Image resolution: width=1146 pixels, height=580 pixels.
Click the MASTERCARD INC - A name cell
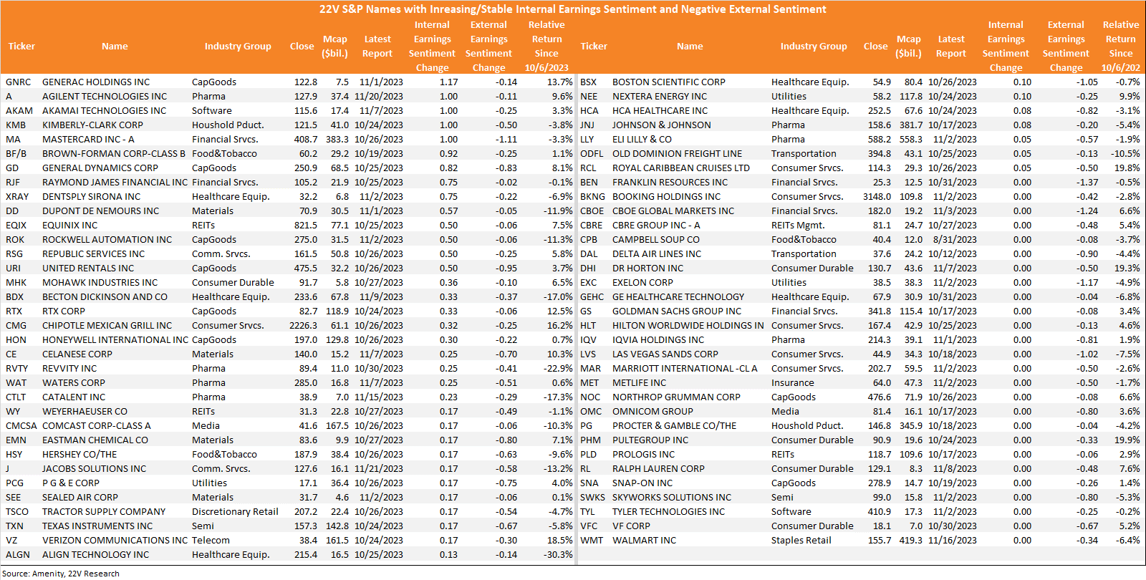(x=88, y=140)
